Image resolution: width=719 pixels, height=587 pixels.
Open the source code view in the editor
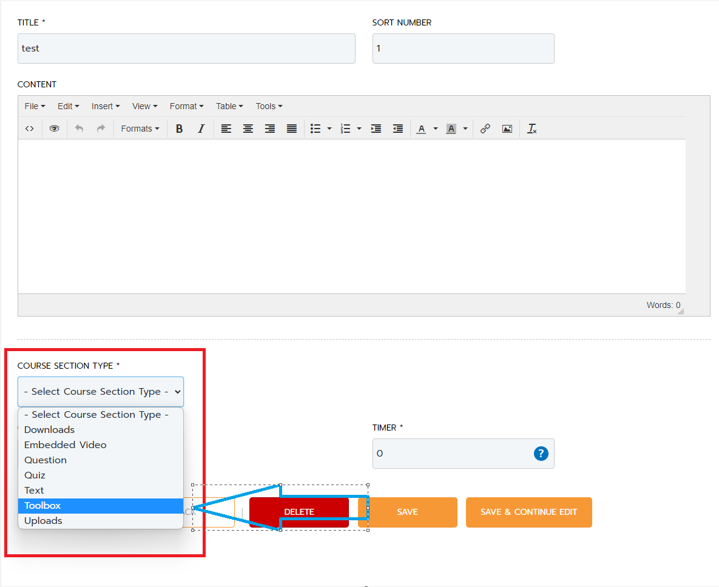[29, 128]
